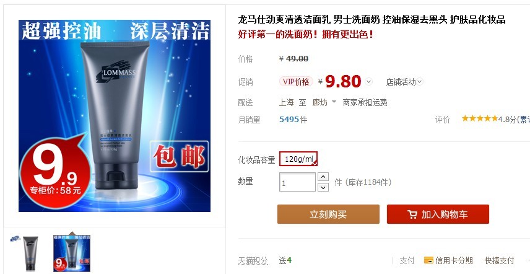This screenshot has height=274, width=530.
Task: Click the credit card installment icon
Action: pos(428,260)
